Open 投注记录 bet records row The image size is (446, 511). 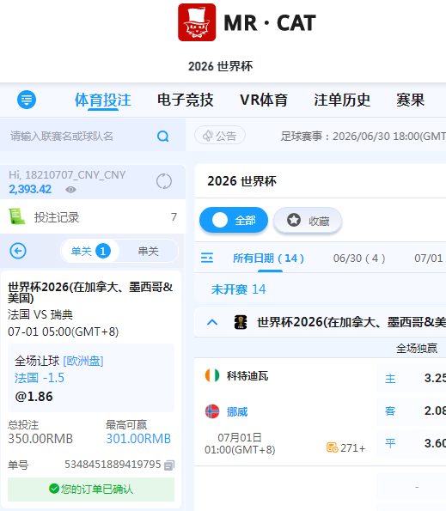click(x=93, y=216)
